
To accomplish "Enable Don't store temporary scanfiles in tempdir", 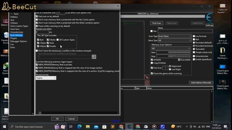I will tap(37, 51).
